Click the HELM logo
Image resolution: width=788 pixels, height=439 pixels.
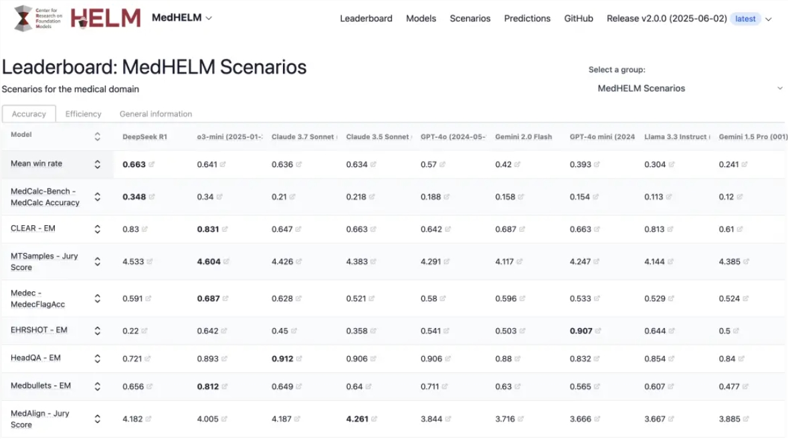point(106,19)
